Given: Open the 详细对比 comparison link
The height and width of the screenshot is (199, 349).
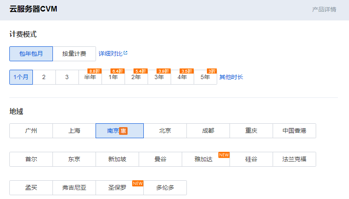Looking at the screenshot, I should [111, 54].
